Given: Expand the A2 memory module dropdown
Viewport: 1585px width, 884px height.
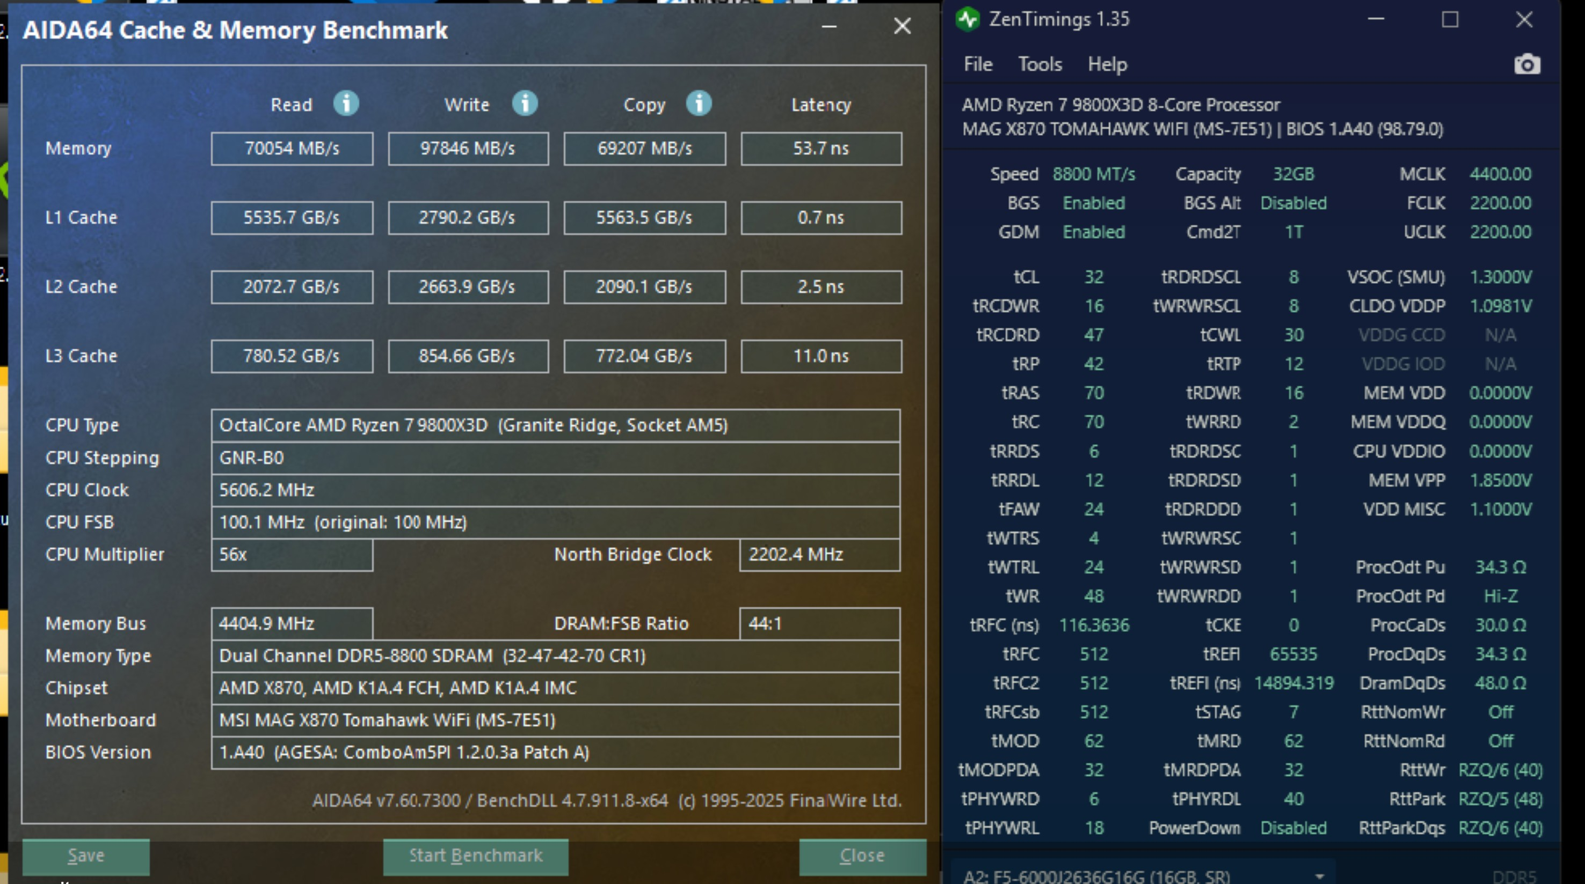Looking at the screenshot, I should 1319,875.
